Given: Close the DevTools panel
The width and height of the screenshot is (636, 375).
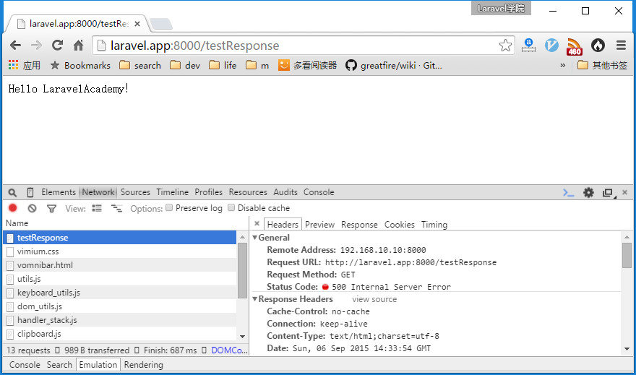Looking at the screenshot, I should pyautogui.click(x=625, y=192).
